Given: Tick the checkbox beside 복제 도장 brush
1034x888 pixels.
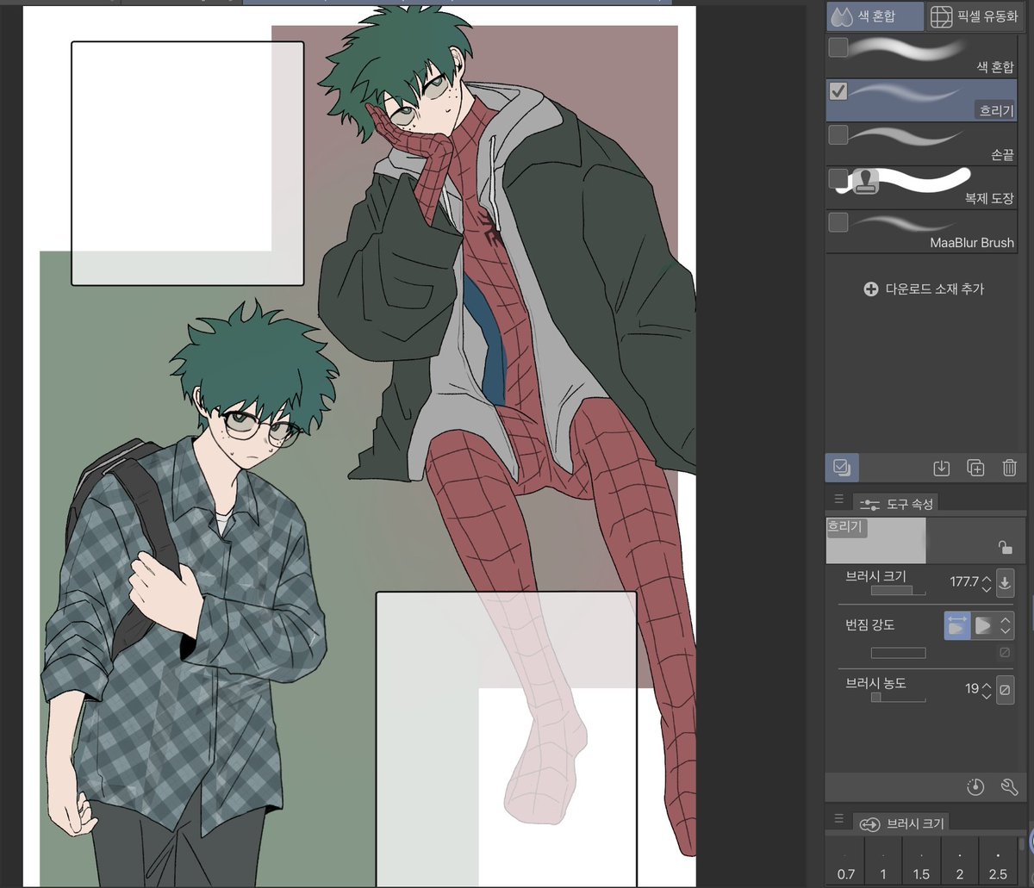Looking at the screenshot, I should click(838, 178).
